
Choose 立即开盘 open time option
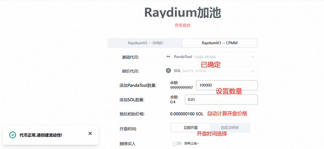point(191,128)
